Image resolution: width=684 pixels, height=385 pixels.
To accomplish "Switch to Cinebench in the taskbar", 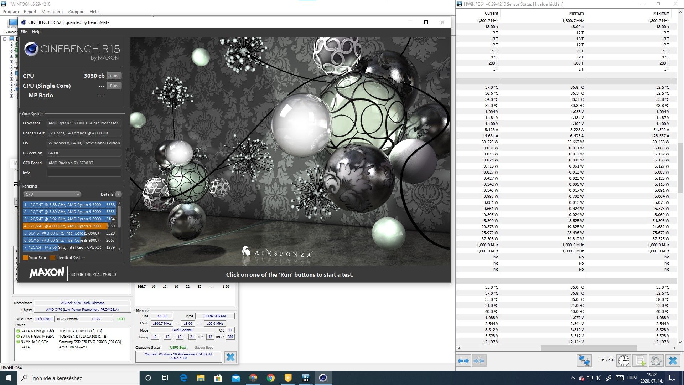I will click(x=323, y=378).
